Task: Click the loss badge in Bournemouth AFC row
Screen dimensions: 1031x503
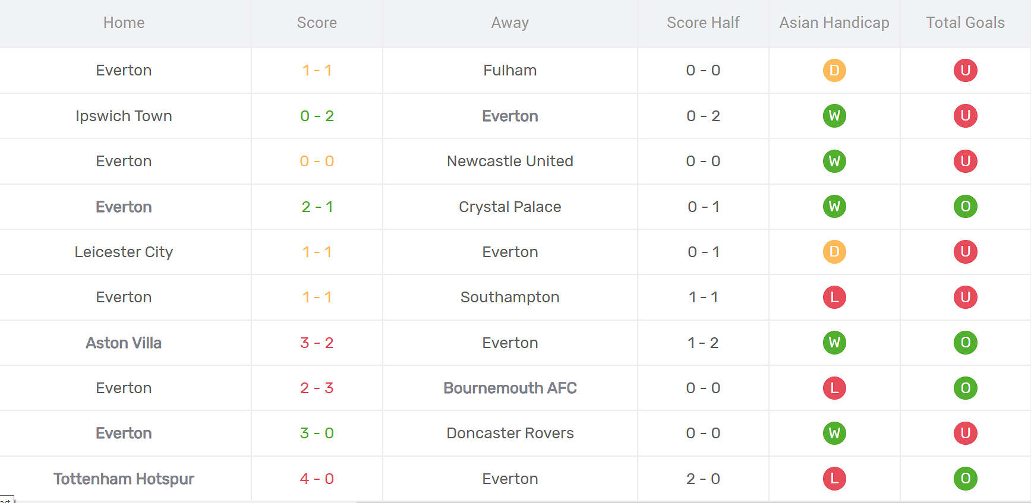Action: click(834, 388)
